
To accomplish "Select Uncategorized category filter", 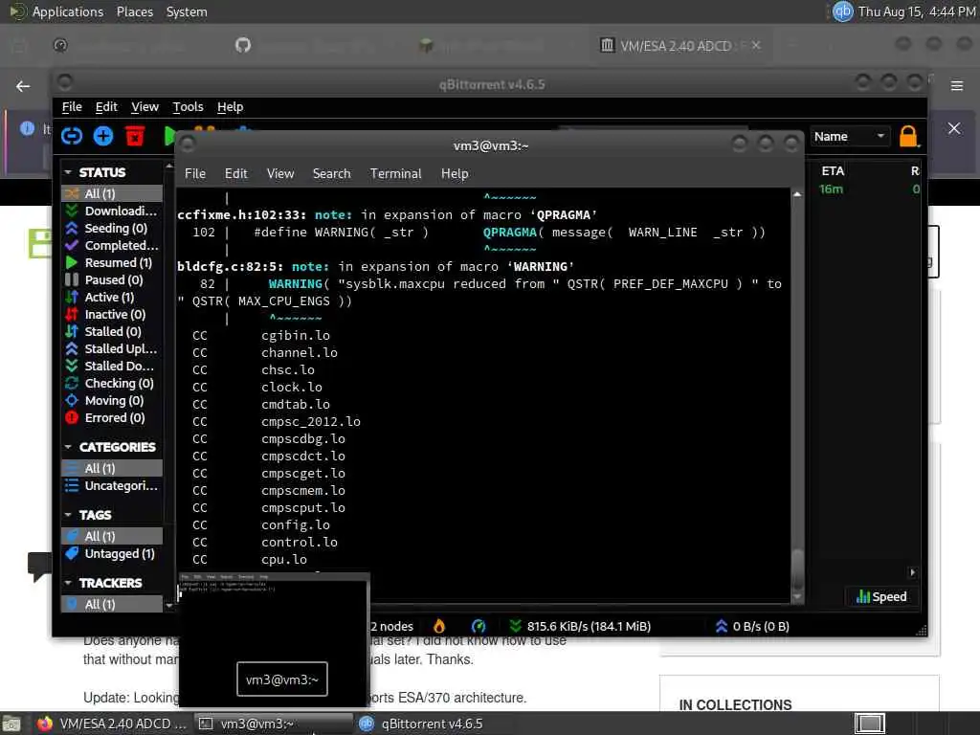I will [x=113, y=485].
